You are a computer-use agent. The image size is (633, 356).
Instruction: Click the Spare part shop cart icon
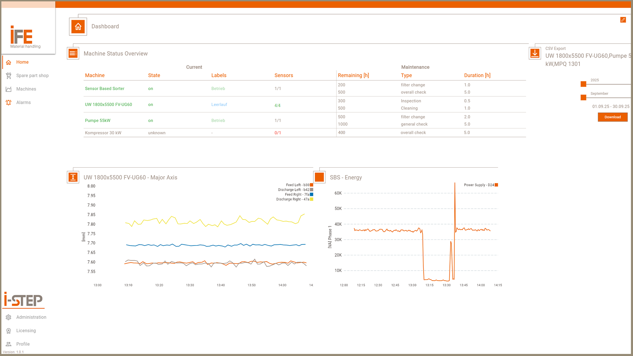click(9, 76)
